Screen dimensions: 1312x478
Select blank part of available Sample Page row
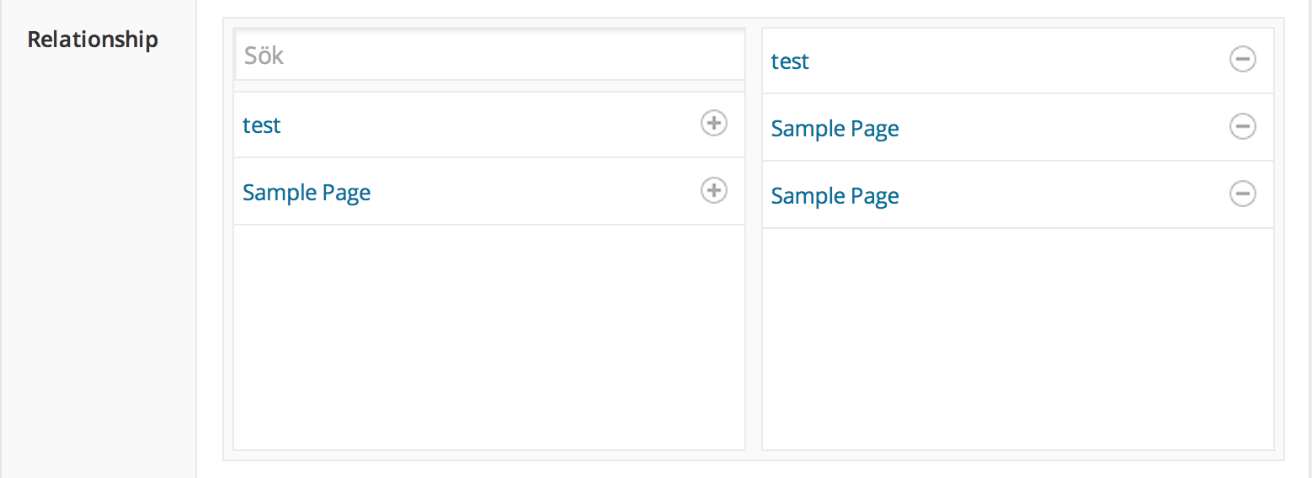pyautogui.click(x=536, y=192)
